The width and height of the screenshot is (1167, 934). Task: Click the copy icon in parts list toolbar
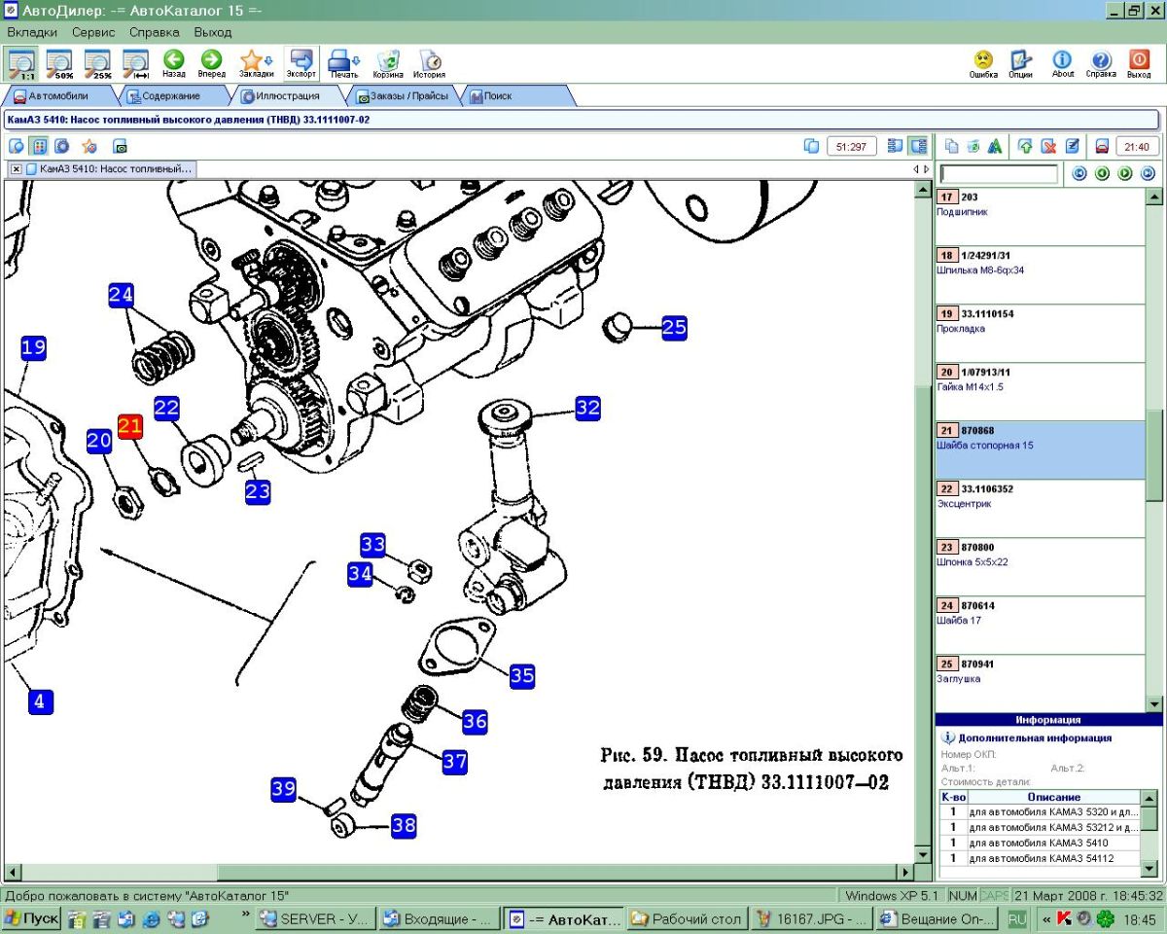(x=952, y=146)
